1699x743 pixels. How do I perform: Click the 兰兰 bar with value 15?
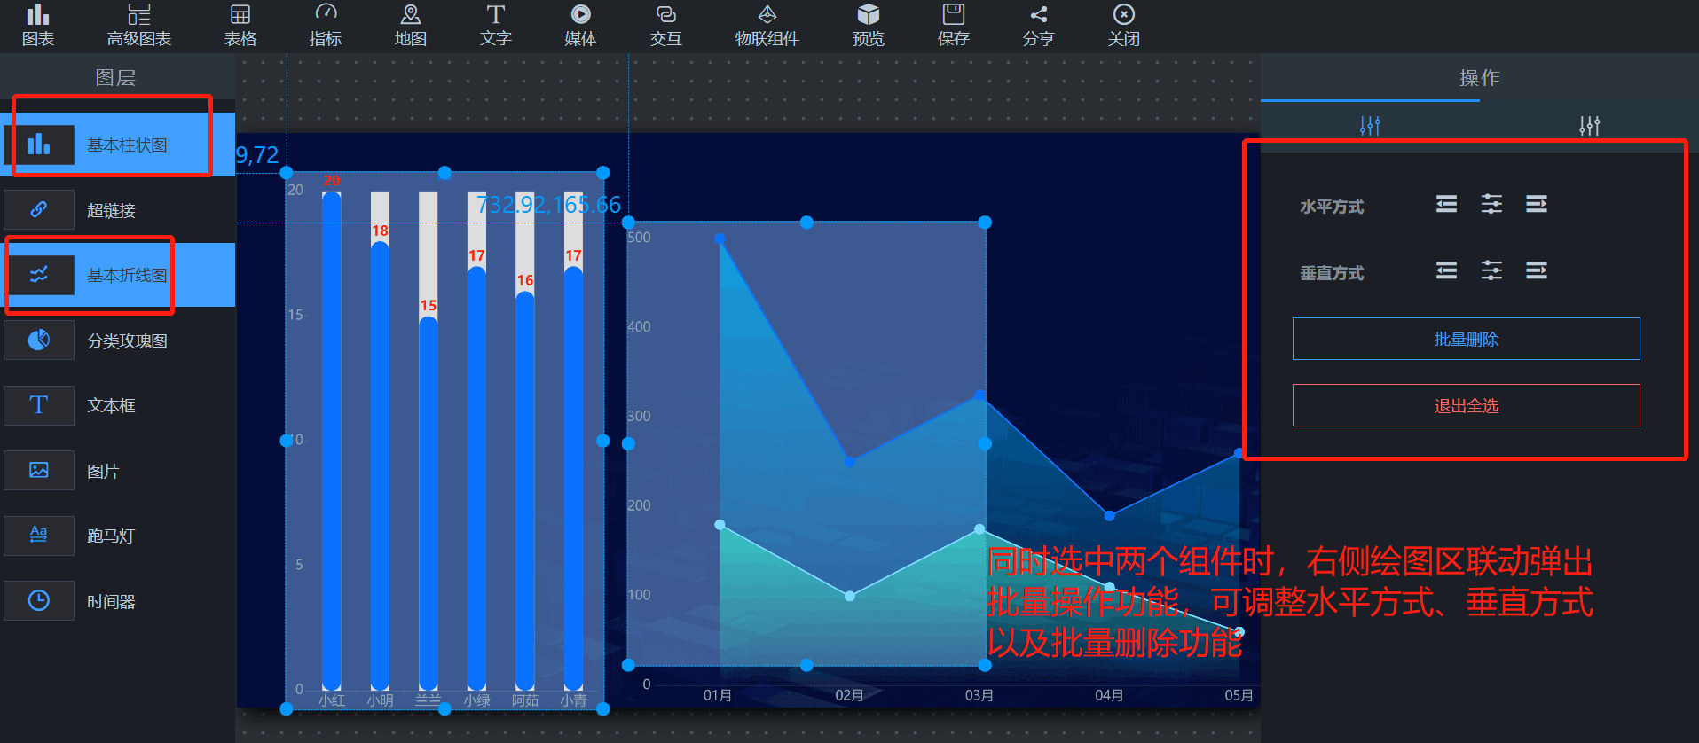tap(429, 503)
